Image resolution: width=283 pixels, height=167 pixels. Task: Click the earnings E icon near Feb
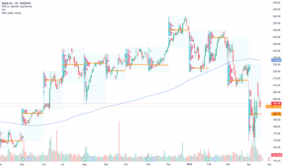[x=207, y=159]
